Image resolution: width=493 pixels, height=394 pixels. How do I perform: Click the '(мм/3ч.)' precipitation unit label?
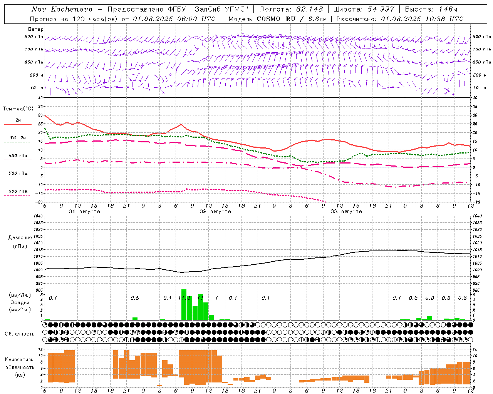click(x=20, y=295)
